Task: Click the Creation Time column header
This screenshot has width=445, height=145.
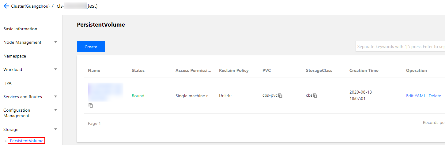Action: (x=364, y=70)
